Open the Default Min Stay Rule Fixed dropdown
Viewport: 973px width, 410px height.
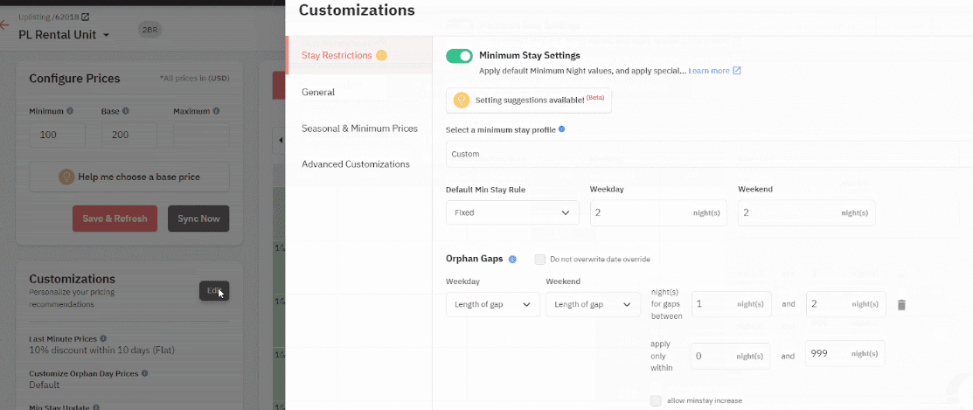click(x=511, y=212)
